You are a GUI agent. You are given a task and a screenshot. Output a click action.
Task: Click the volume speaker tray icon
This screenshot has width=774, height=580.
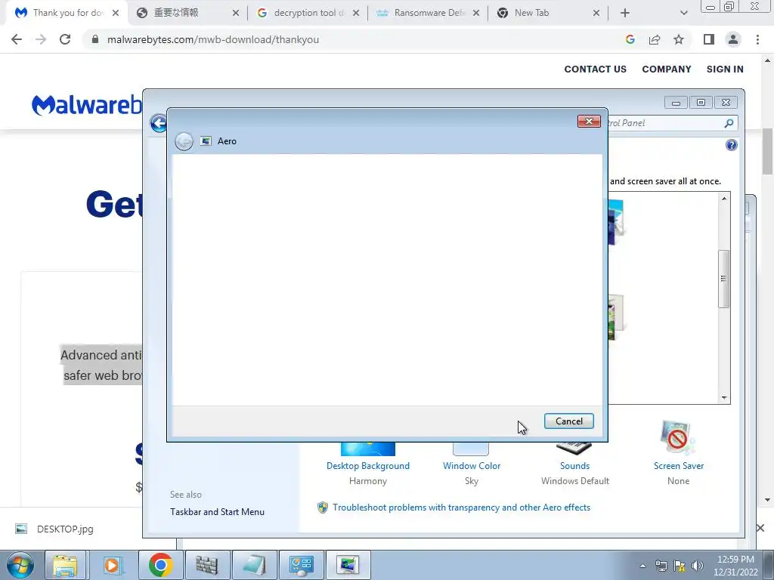point(698,566)
